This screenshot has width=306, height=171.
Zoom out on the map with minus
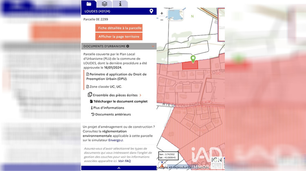(162, 20)
